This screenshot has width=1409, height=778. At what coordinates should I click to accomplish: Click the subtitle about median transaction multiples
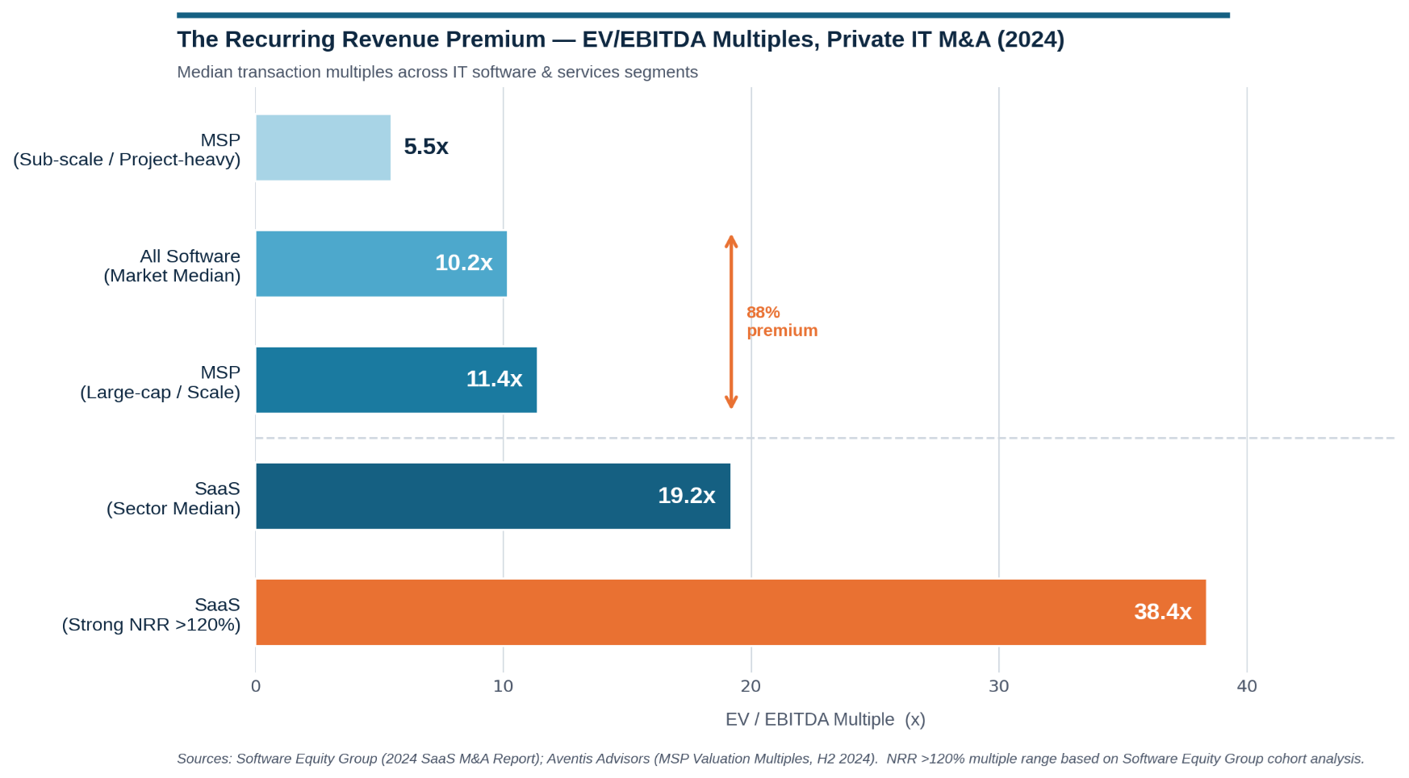437,73
